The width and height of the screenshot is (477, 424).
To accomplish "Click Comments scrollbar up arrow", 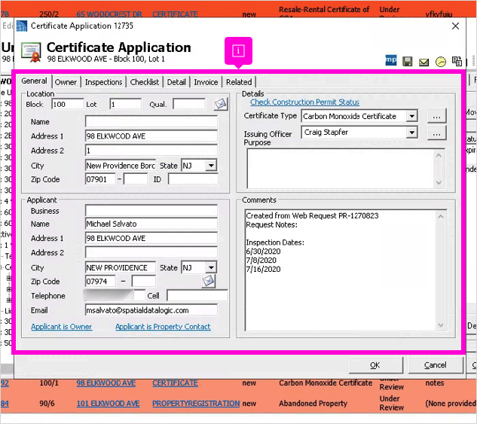I will tap(441, 216).
